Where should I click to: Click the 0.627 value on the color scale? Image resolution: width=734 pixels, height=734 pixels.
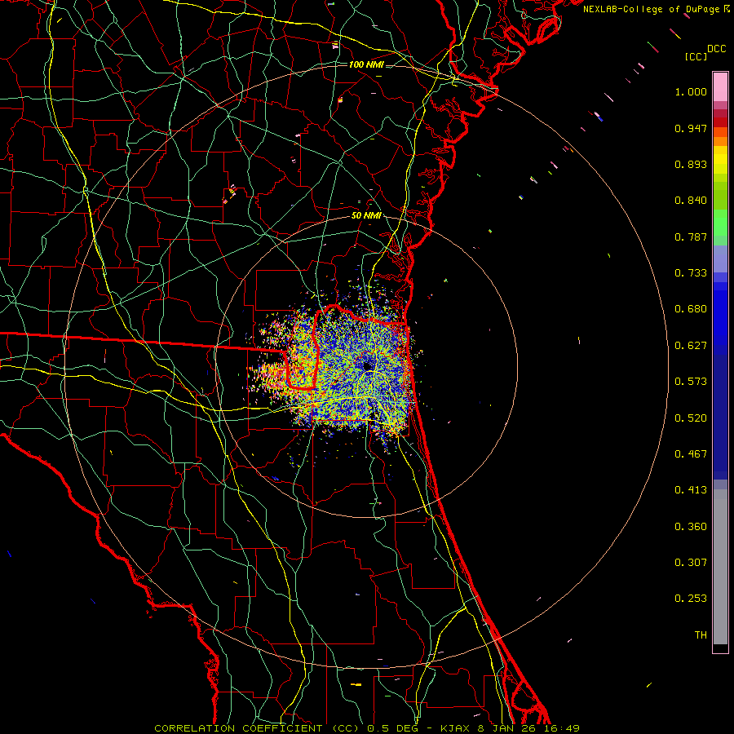691,346
